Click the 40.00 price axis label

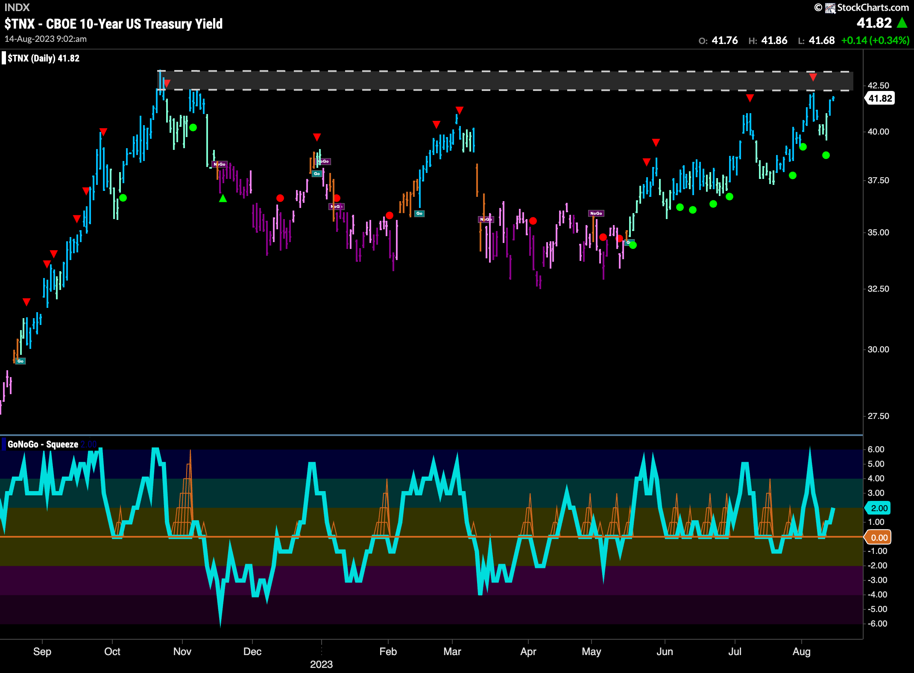tap(879, 132)
